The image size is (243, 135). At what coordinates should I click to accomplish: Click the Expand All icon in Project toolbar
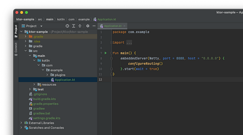(x=74, y=26)
